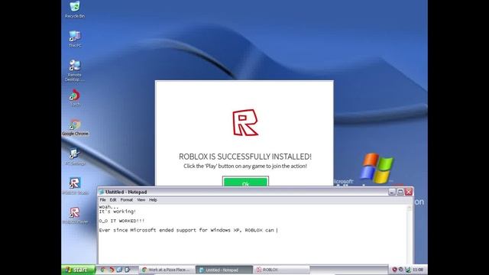Viewport: 489px width, 275px height.
Task: Click the middle system tray icon
Action: [x=400, y=270]
